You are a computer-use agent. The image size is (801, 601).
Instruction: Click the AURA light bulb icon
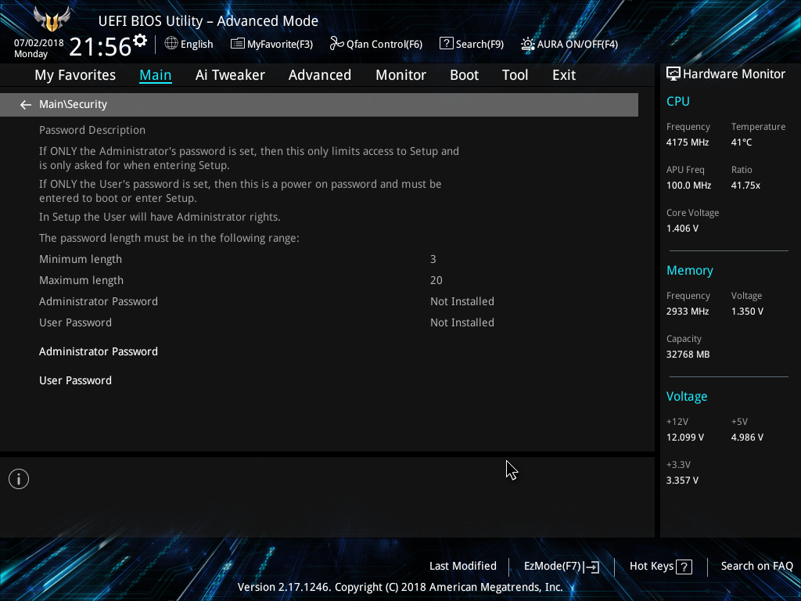click(528, 44)
